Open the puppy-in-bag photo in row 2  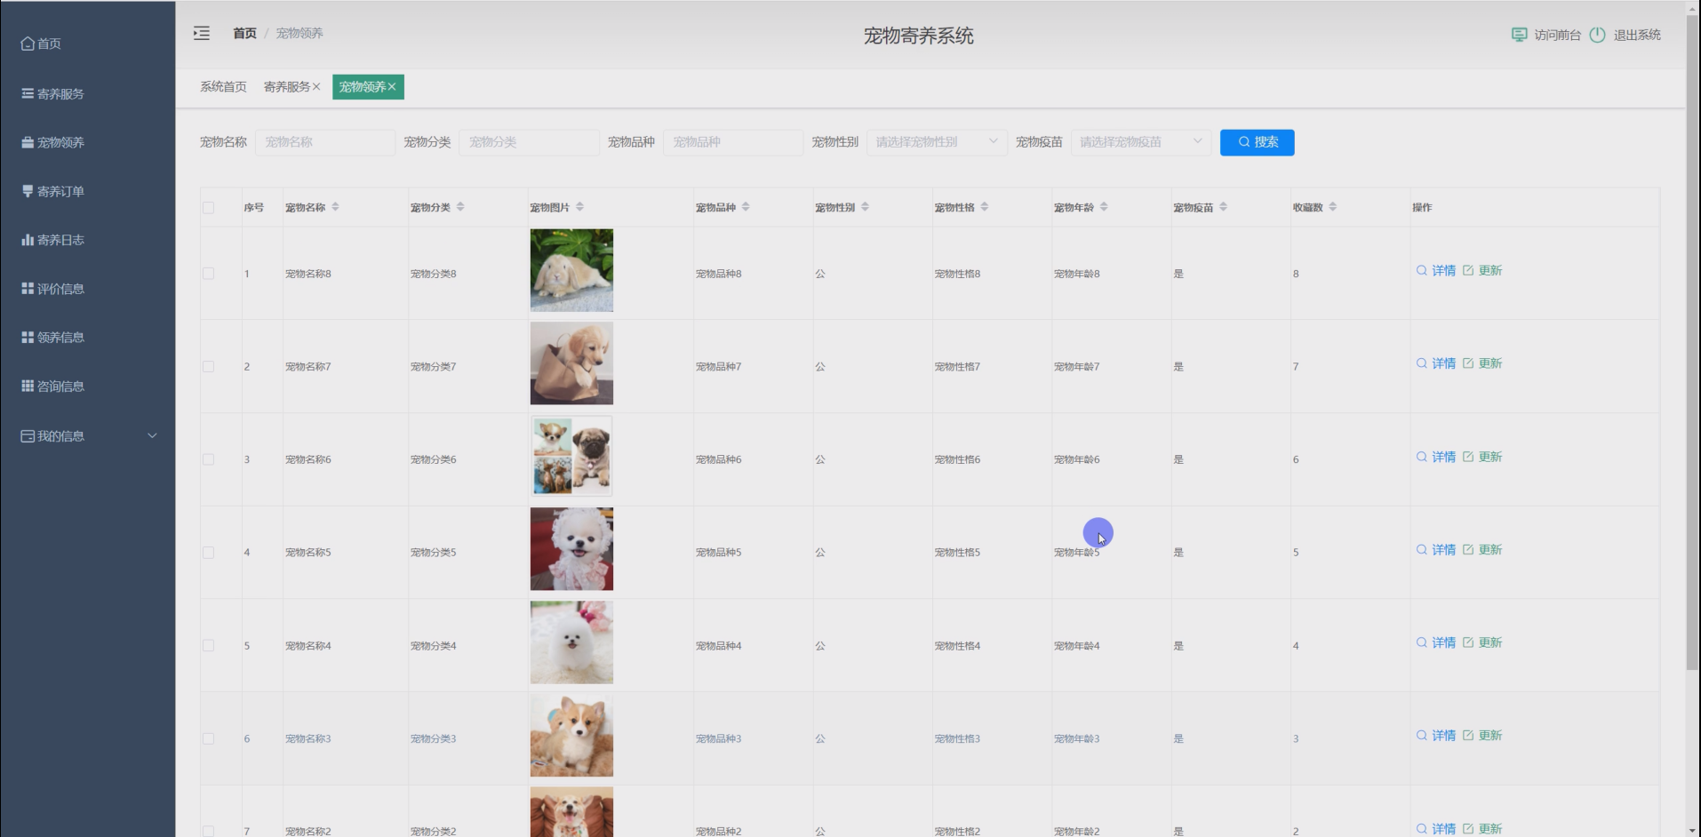(x=571, y=363)
